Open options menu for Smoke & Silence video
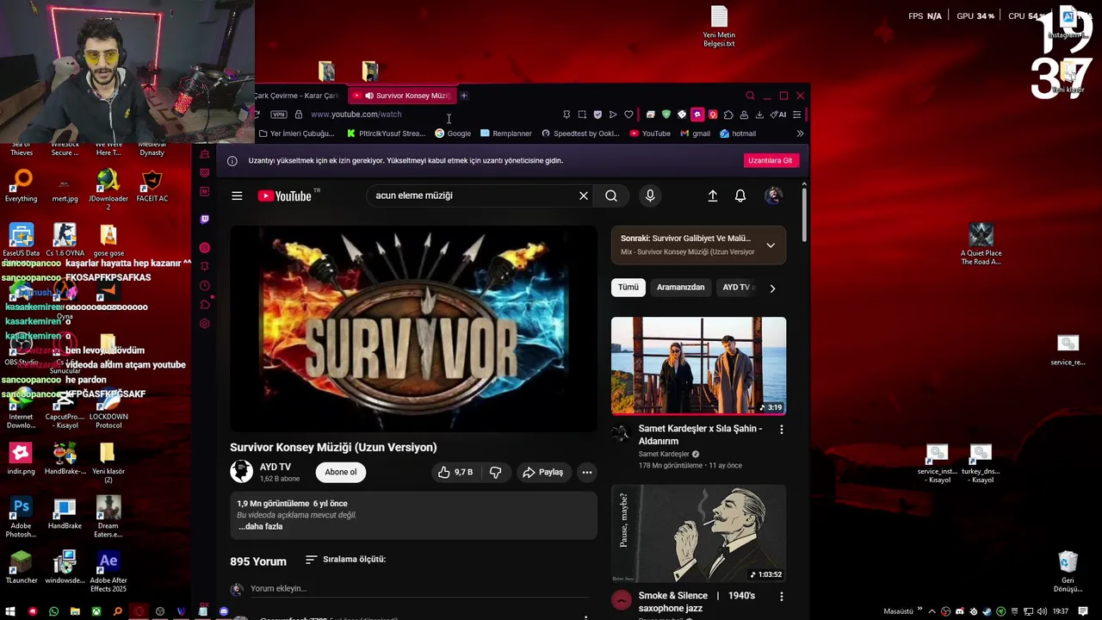Viewport: 1102px width, 620px height. pyautogui.click(x=782, y=596)
